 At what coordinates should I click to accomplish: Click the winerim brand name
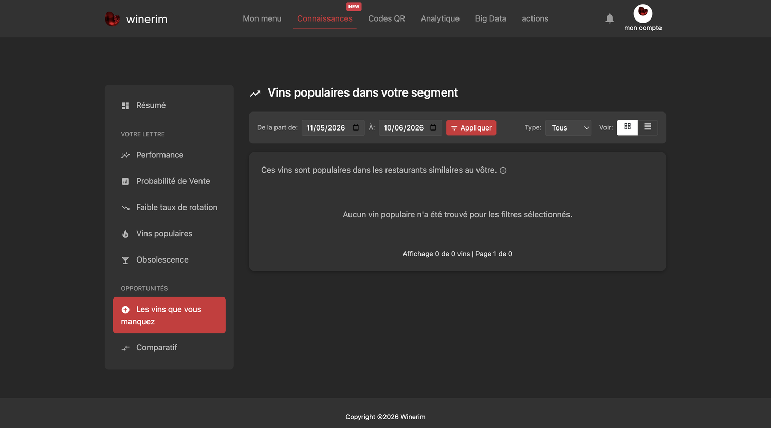pos(147,19)
